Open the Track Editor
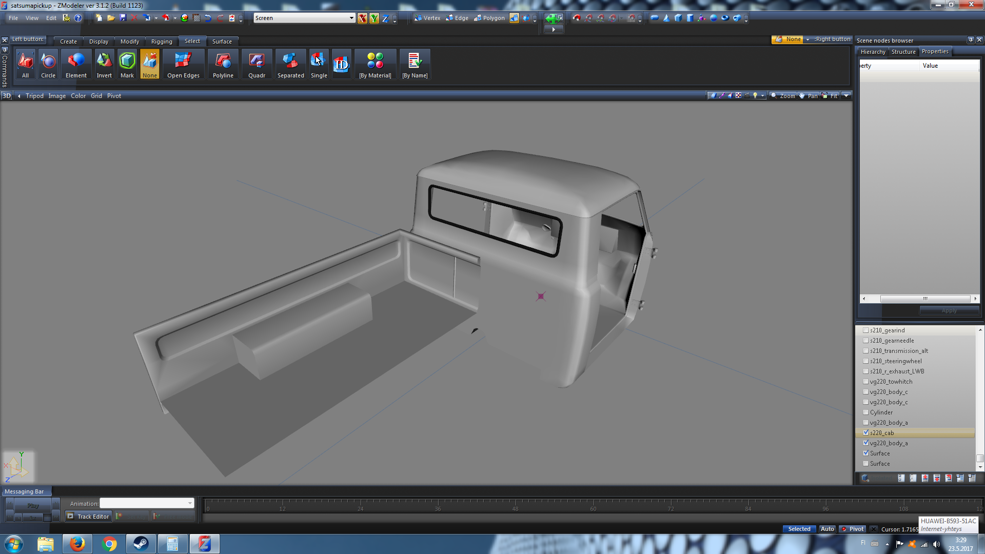The width and height of the screenshot is (985, 554). coord(88,517)
